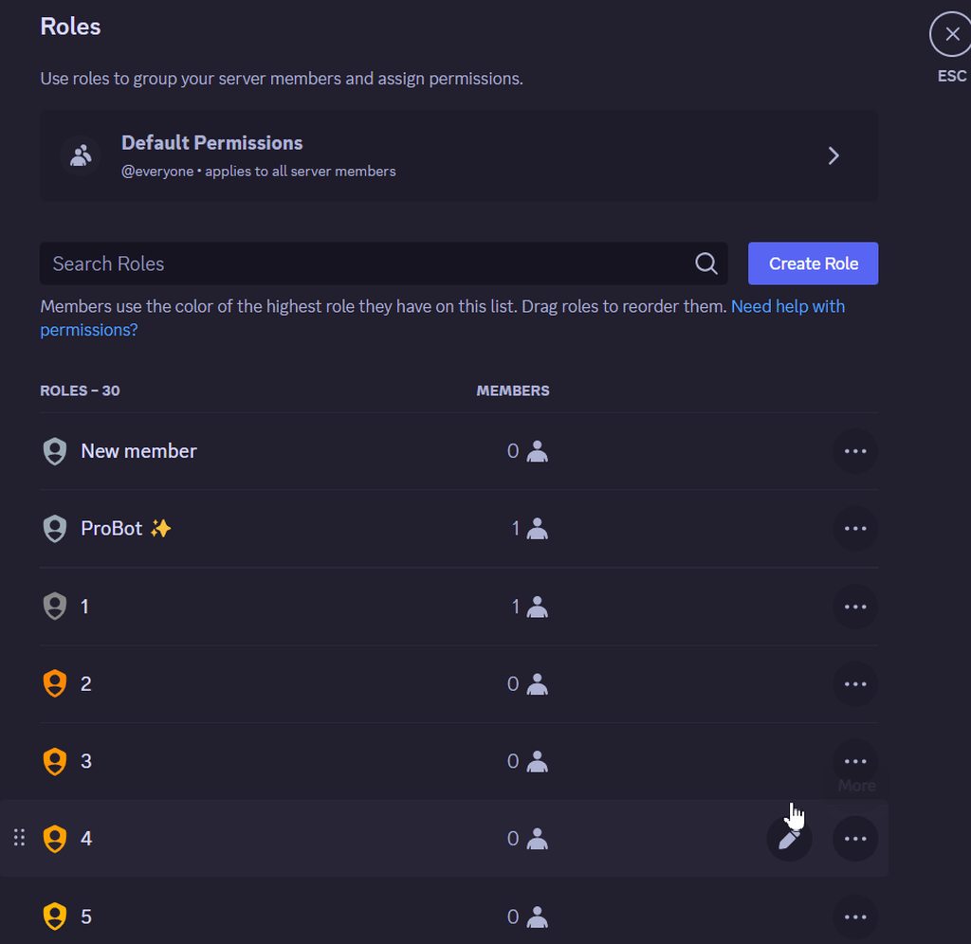This screenshot has height=944, width=971.
Task: Open the three-dot menu for role 4
Action: [x=855, y=839]
